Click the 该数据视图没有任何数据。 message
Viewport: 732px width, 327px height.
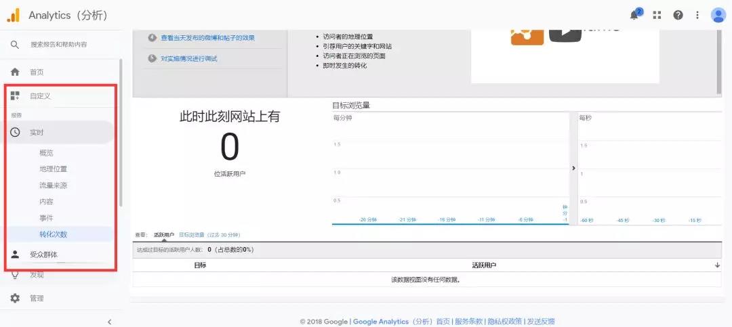426,280
